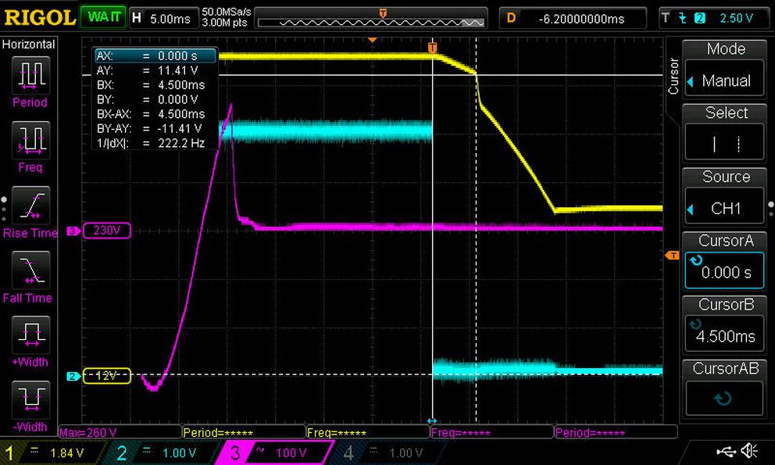Click the sample rate 50.0MSa/s readout
The width and height of the screenshot is (775, 465).
pyautogui.click(x=227, y=12)
